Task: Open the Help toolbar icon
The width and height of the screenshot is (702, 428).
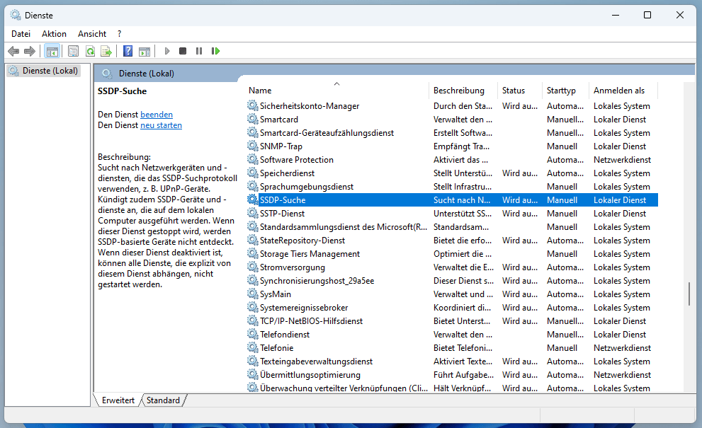Action: pyautogui.click(x=128, y=51)
